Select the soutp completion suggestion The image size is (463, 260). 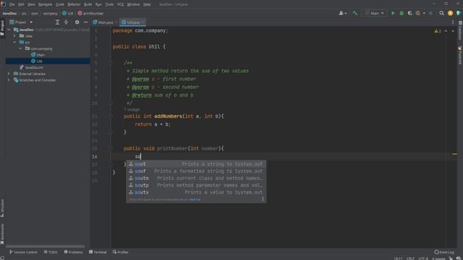tap(196, 186)
